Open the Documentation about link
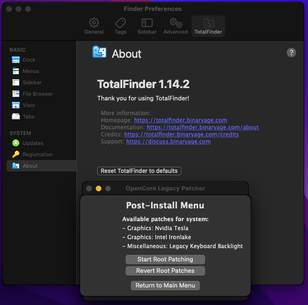The image size is (308, 305). (203, 127)
